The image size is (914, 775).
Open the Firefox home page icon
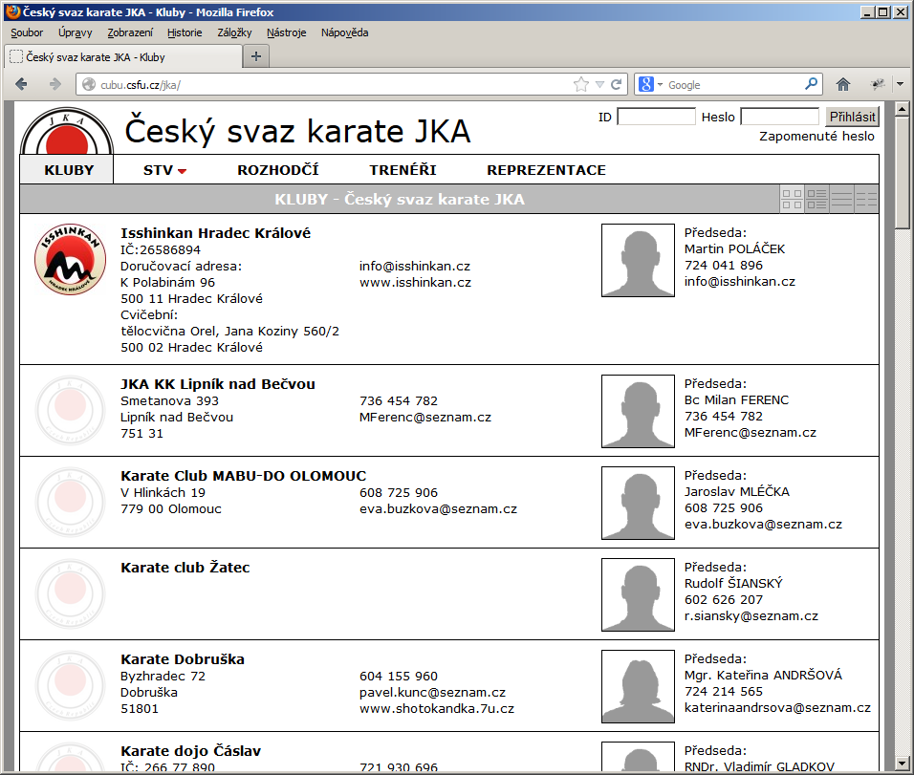[843, 84]
